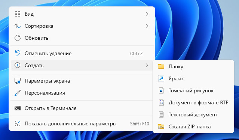Image resolution: width=239 pixels, height=140 pixels.
Task: Create a new Папку from submenu
Action: pos(193,66)
